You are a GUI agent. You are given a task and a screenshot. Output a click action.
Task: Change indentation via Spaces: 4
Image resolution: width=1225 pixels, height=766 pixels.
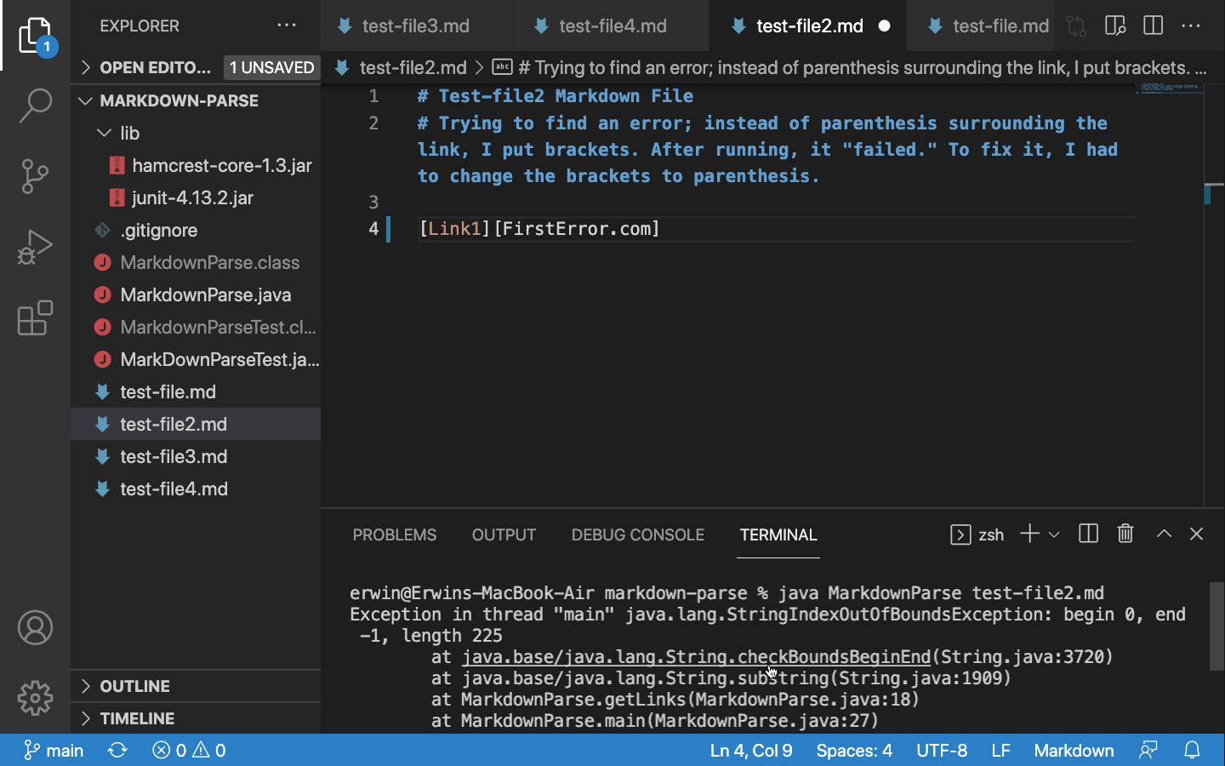(x=854, y=750)
